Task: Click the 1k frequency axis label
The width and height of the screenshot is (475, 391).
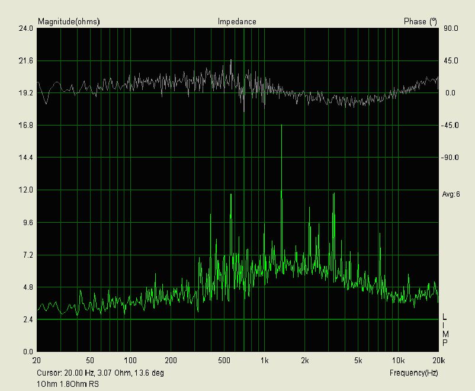Action: (x=265, y=360)
